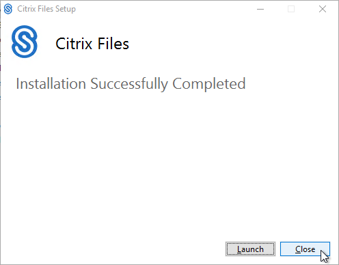Screen dimensions: 339x265
Task: Click the word 'Citrix' in large heading
Action: (74, 44)
